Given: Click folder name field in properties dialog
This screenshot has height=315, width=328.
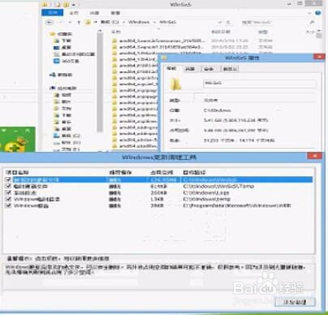Looking at the screenshot, I should tap(260, 84).
